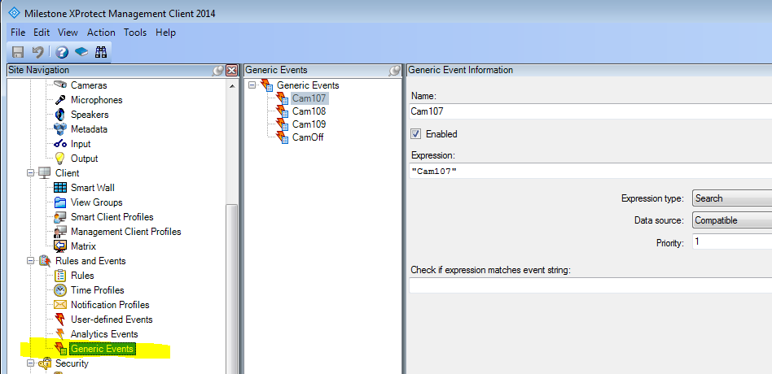Click the CamOff event icon
772x374 pixels.
[282, 137]
